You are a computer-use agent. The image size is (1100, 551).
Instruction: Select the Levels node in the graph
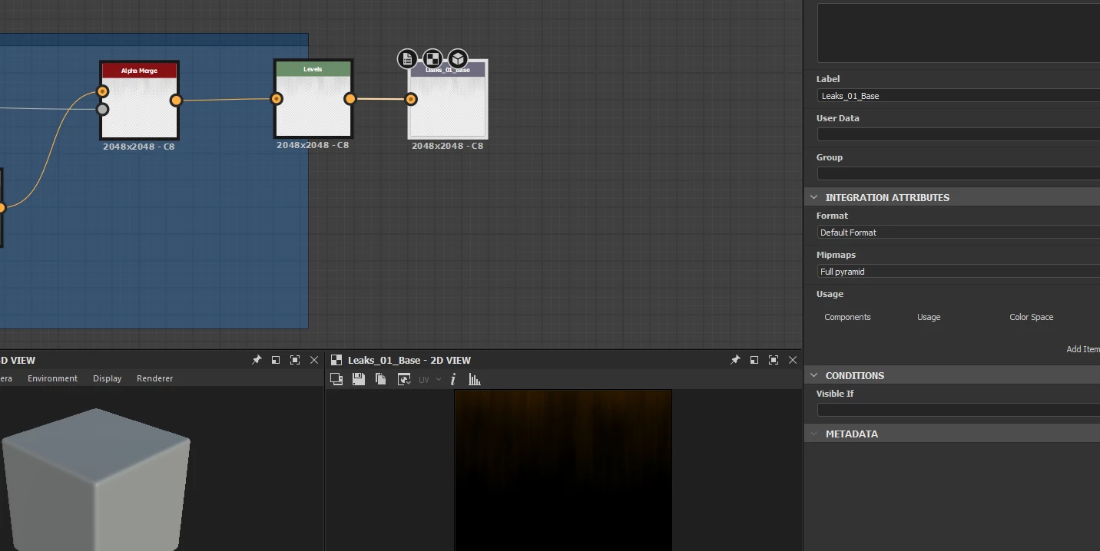point(313,99)
